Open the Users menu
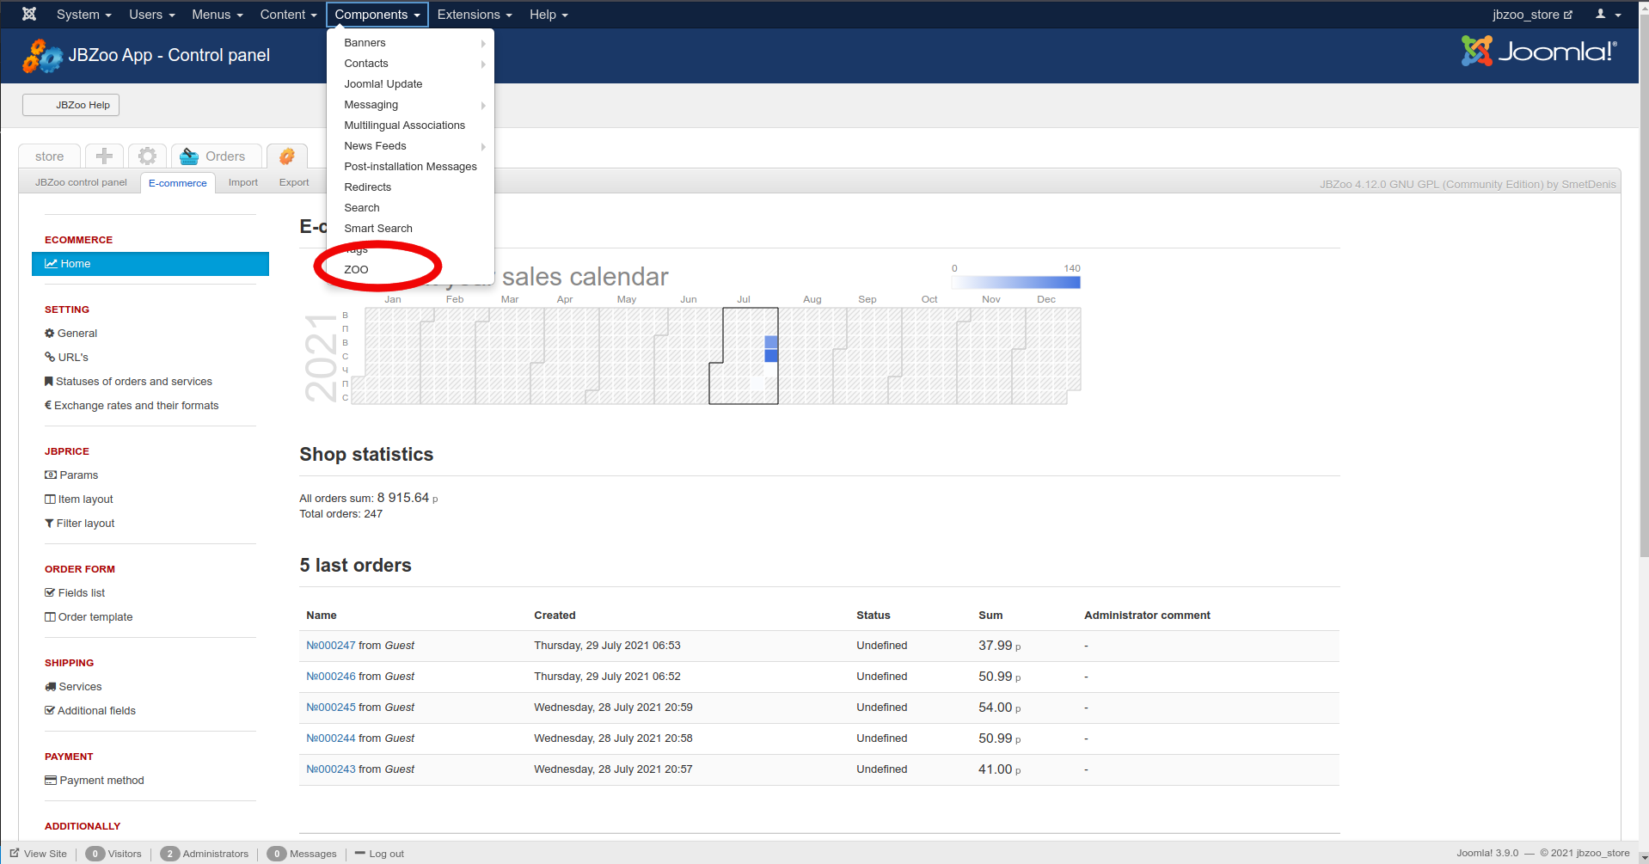Screen dimensions: 1649x864 [151, 15]
